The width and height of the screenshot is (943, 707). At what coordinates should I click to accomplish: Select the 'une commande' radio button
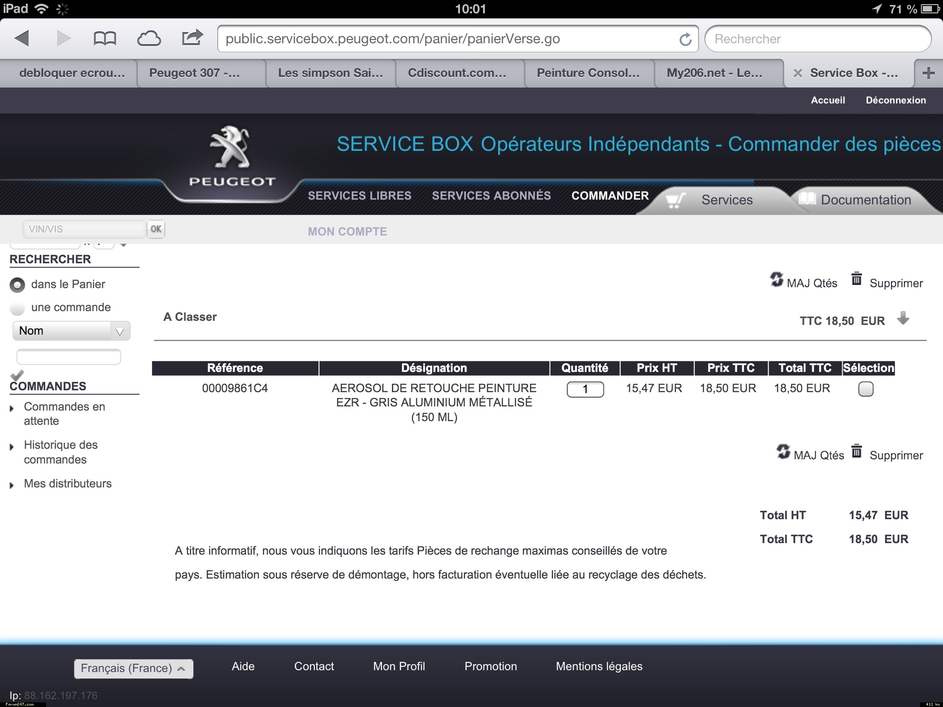(x=17, y=308)
